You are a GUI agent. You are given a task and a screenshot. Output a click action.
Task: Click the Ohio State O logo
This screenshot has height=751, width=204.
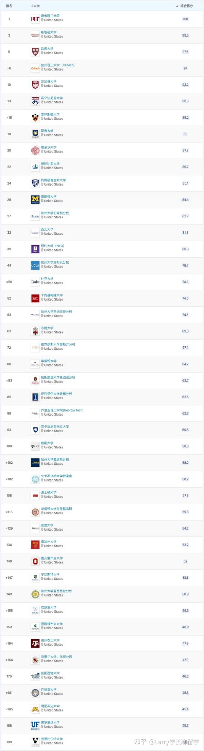[35, 561]
